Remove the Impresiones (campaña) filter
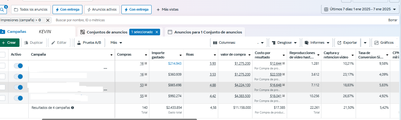Image resolution: width=401 pixels, height=120 pixels. pos(47,20)
